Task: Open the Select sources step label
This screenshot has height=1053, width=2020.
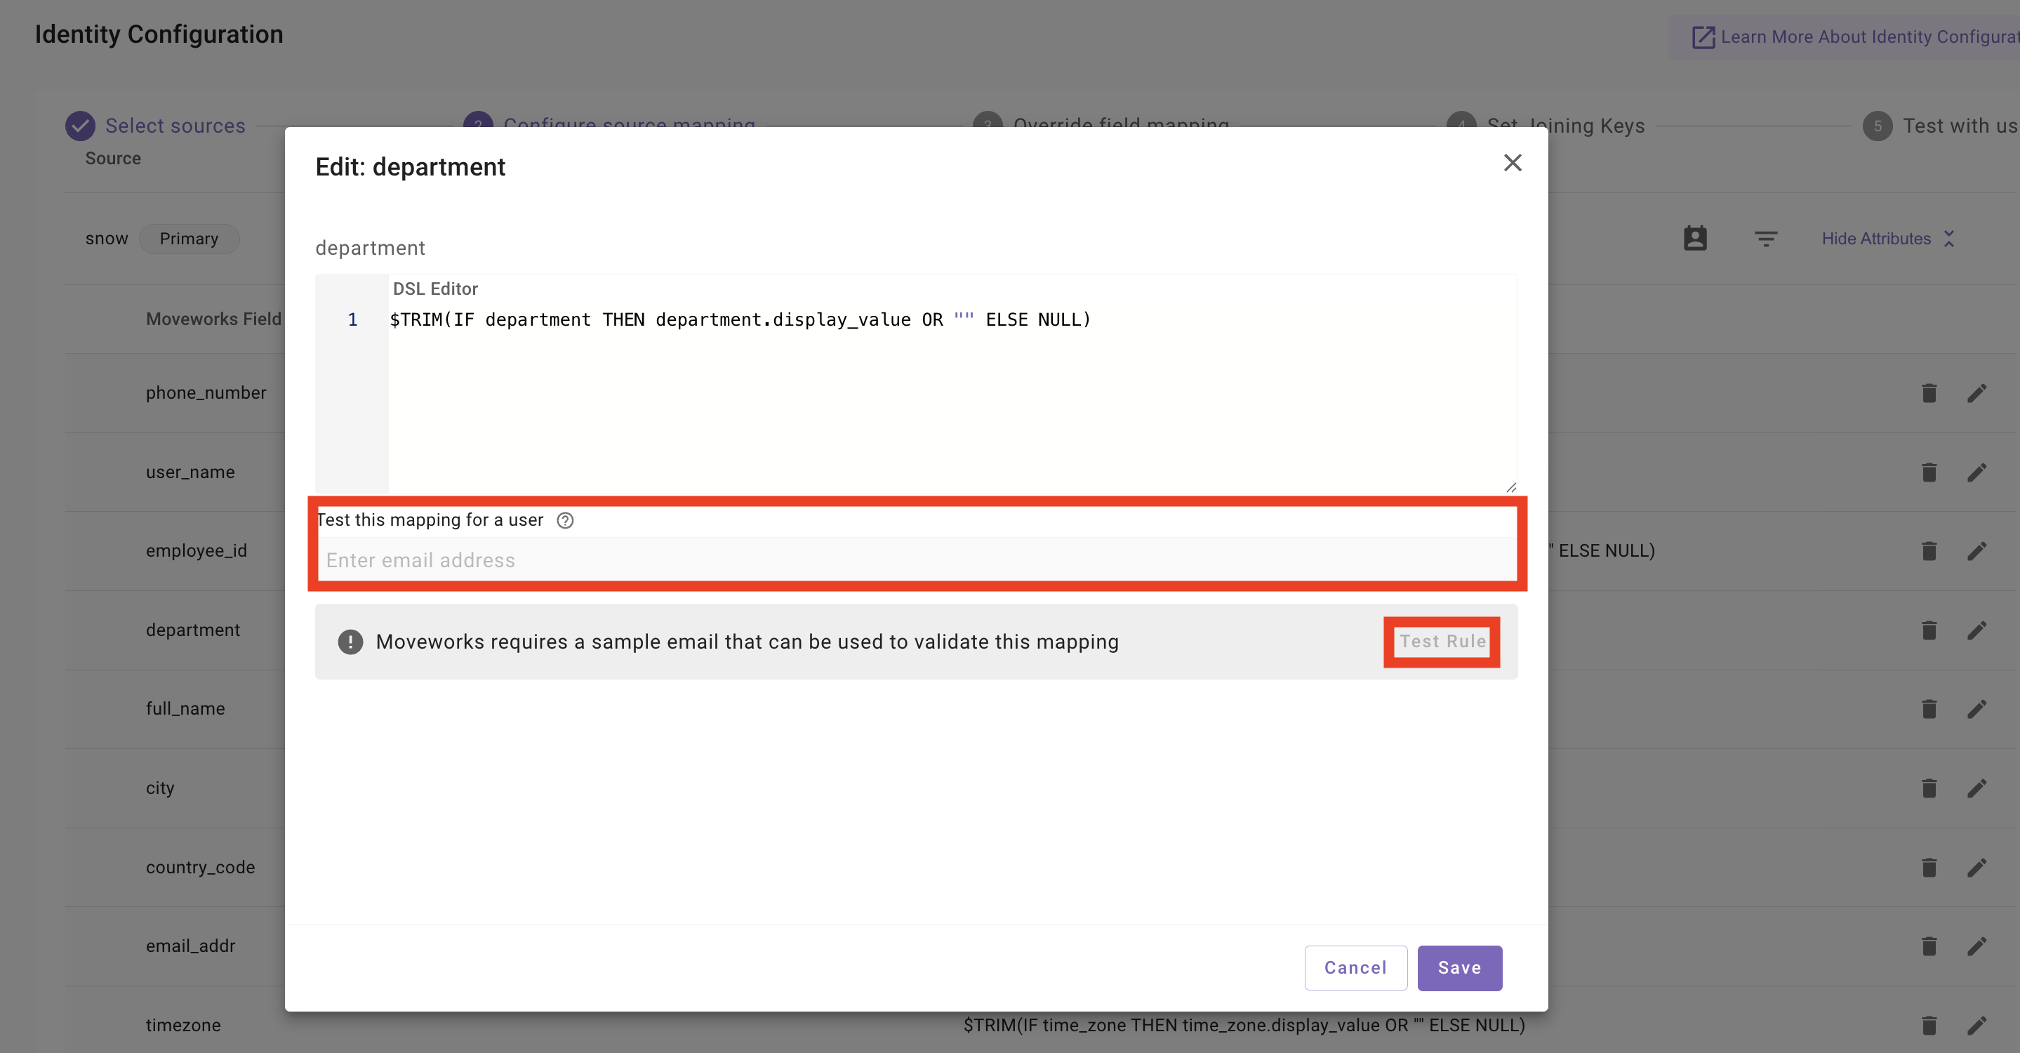Action: coord(175,126)
